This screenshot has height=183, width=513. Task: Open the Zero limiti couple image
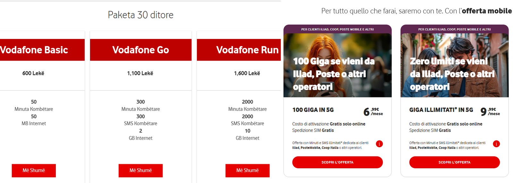454,65
